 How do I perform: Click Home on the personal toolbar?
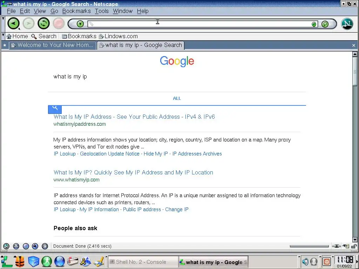(17, 36)
